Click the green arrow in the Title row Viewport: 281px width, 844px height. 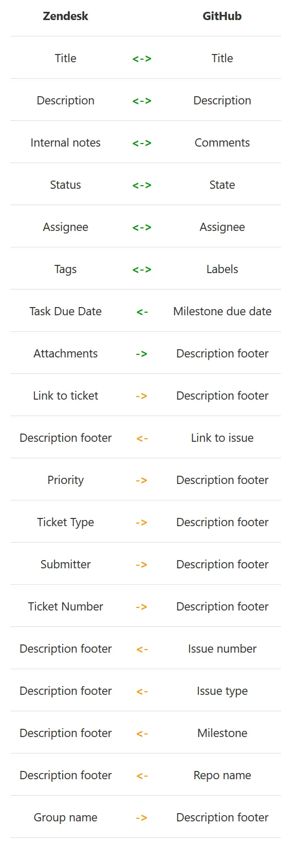(142, 59)
